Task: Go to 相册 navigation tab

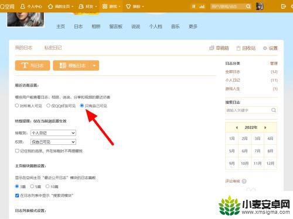Action: click(x=96, y=26)
